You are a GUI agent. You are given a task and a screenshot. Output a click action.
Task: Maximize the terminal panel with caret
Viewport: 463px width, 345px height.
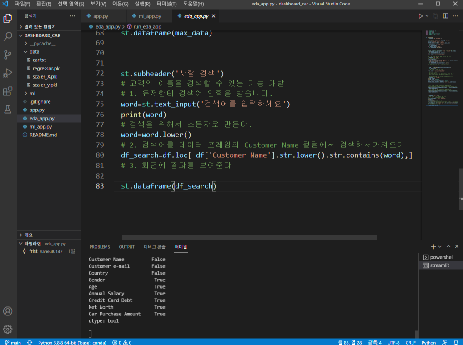(448, 246)
